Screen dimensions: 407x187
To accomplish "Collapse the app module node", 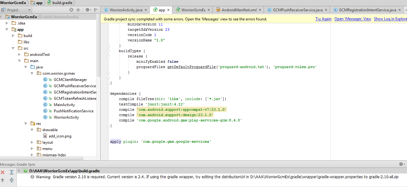I will coord(7,29).
